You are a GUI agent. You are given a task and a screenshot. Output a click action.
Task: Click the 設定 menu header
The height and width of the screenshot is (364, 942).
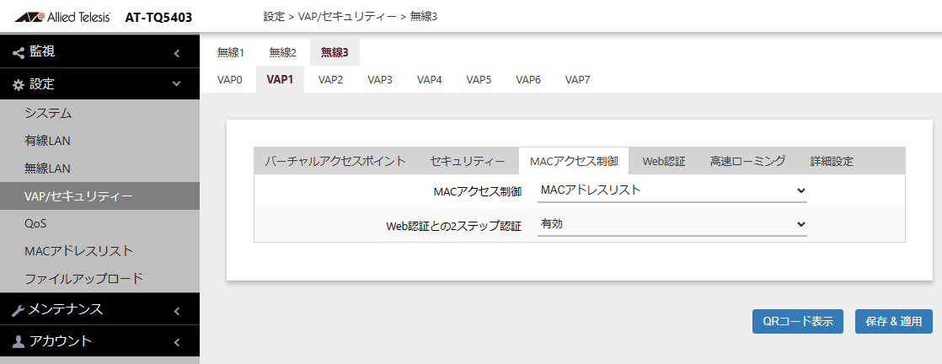pyautogui.click(x=99, y=84)
